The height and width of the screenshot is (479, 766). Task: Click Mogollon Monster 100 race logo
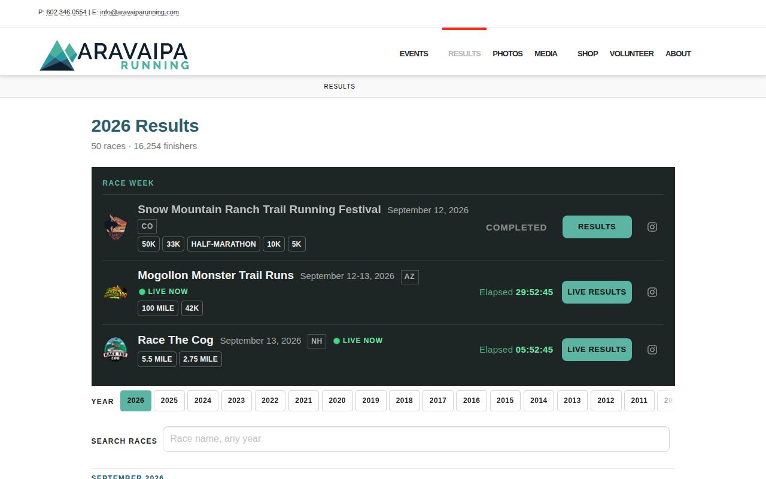point(115,292)
